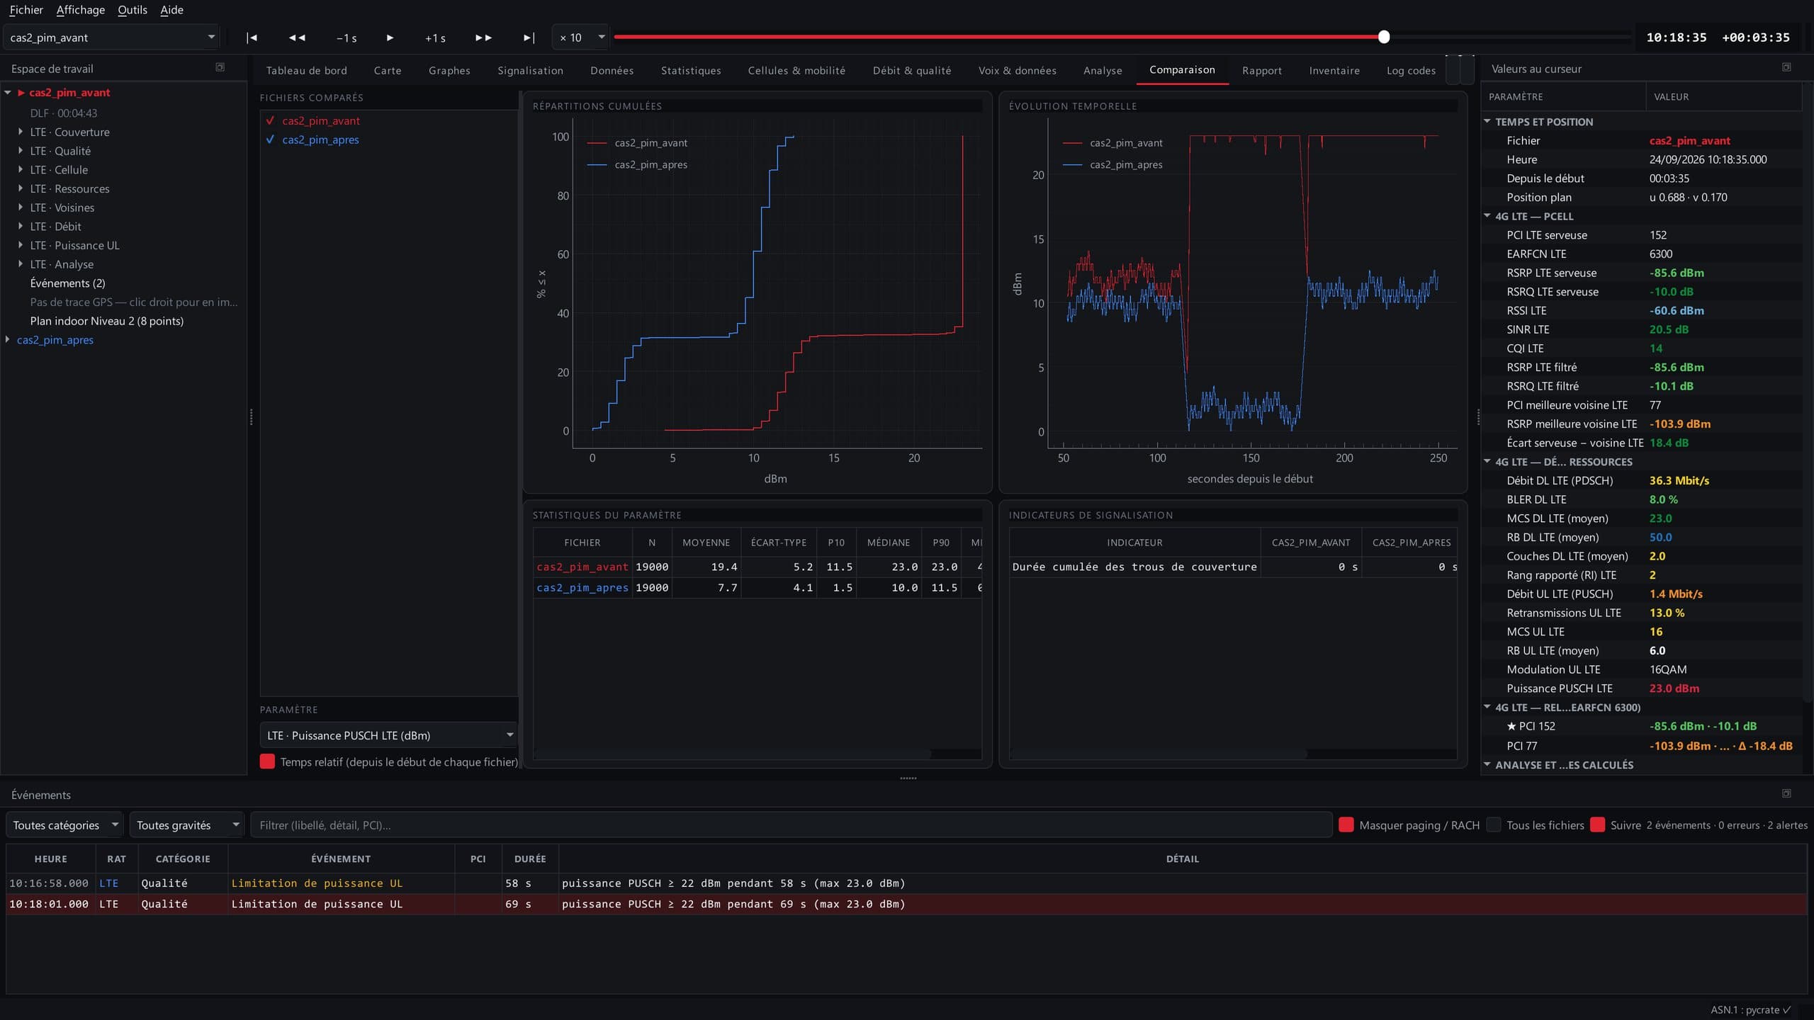Switch to the Signalisation tab
Image resolution: width=1814 pixels, height=1020 pixels.
pos(530,70)
